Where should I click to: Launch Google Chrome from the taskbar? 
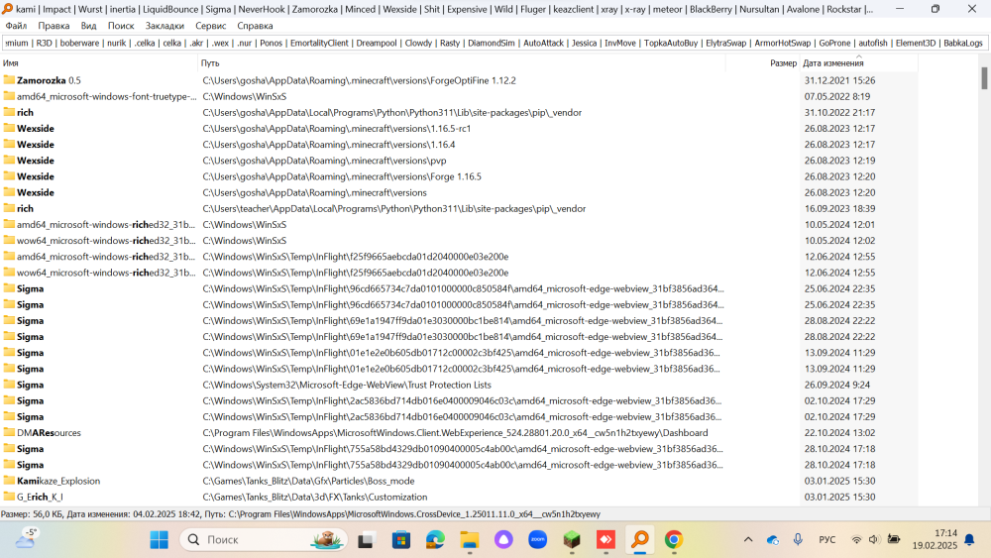click(674, 540)
